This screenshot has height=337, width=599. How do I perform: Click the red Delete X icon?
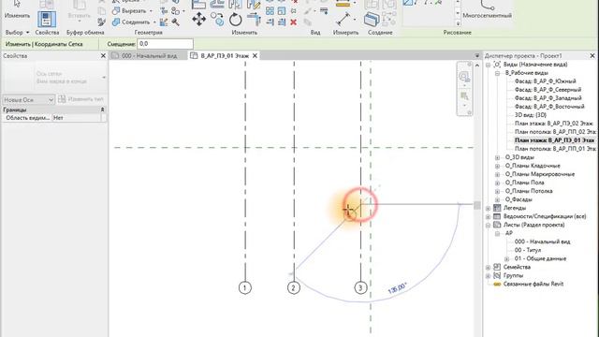[x=293, y=22]
